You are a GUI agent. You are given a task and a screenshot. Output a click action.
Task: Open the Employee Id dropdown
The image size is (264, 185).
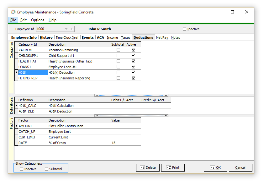[x=66, y=29]
